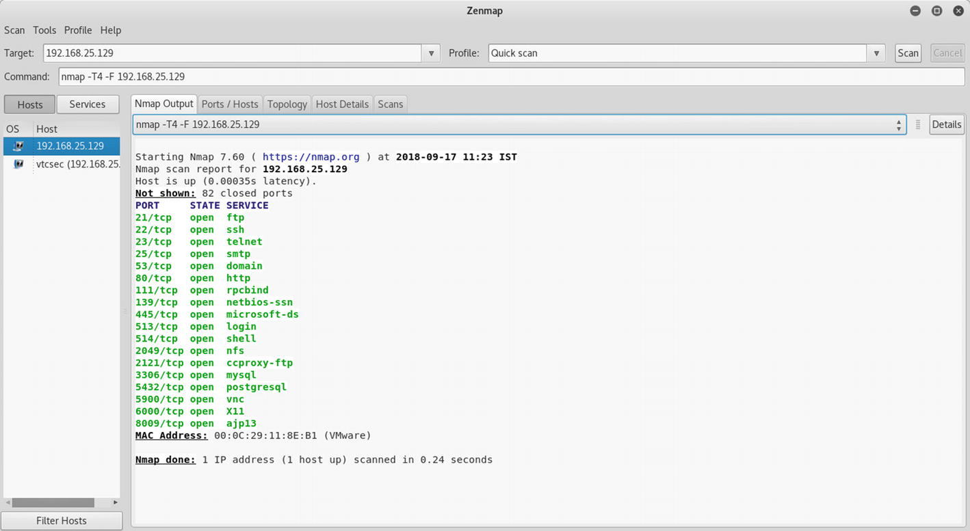Open the Help menu
Viewport: 970px width, 531px height.
click(111, 30)
